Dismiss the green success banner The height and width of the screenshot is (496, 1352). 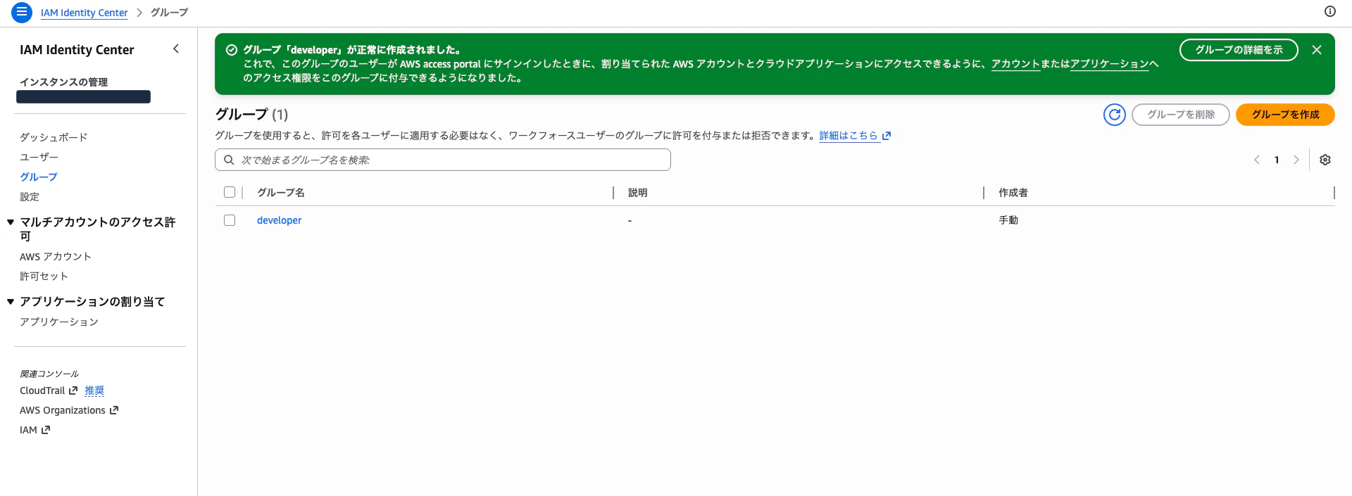(1317, 50)
